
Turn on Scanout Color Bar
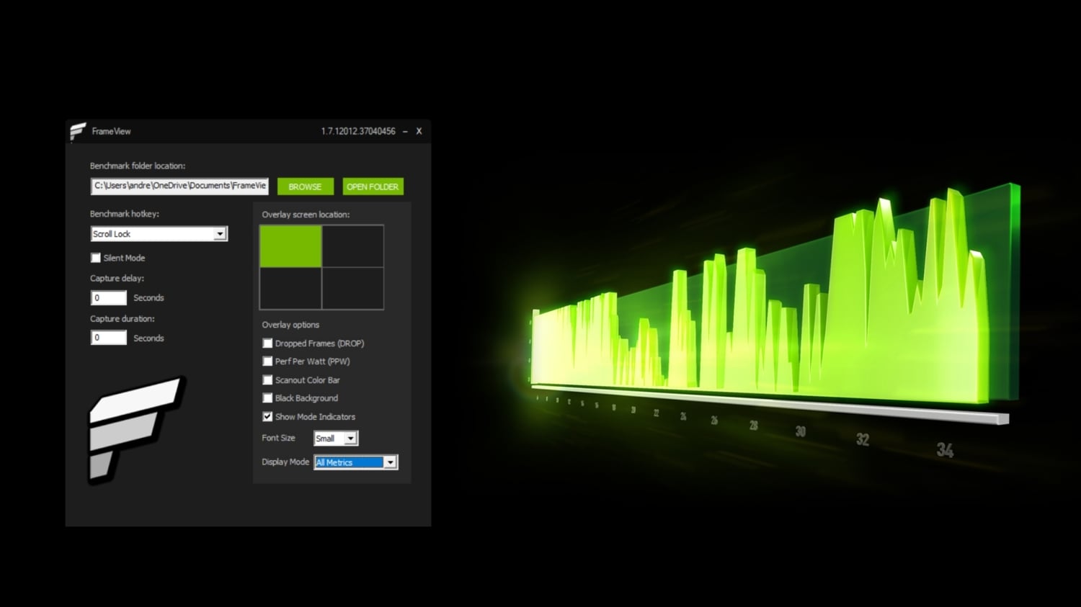267,380
